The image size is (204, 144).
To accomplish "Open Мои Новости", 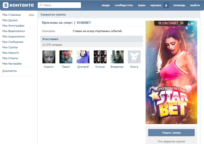I will pyautogui.click(x=11, y=53).
